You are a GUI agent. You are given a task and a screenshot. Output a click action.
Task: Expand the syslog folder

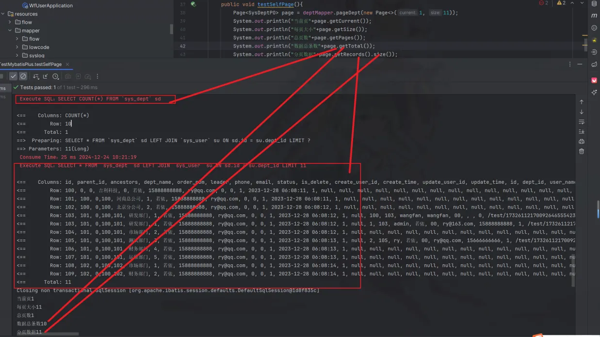point(17,55)
